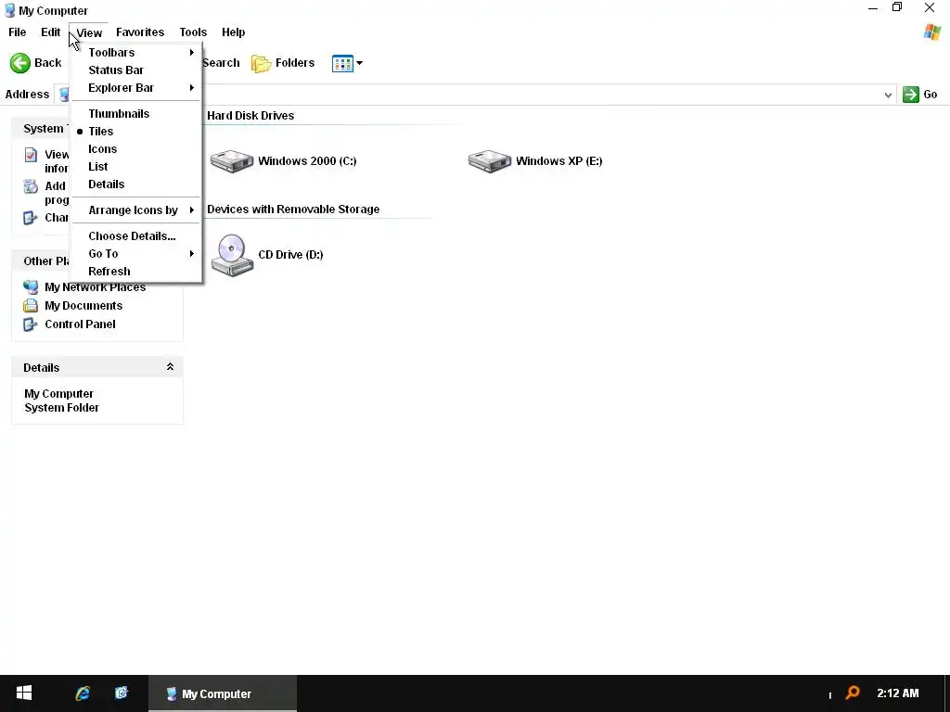Select the Windows XP (E:) drive icon
The width and height of the screenshot is (950, 712).
pyautogui.click(x=490, y=161)
